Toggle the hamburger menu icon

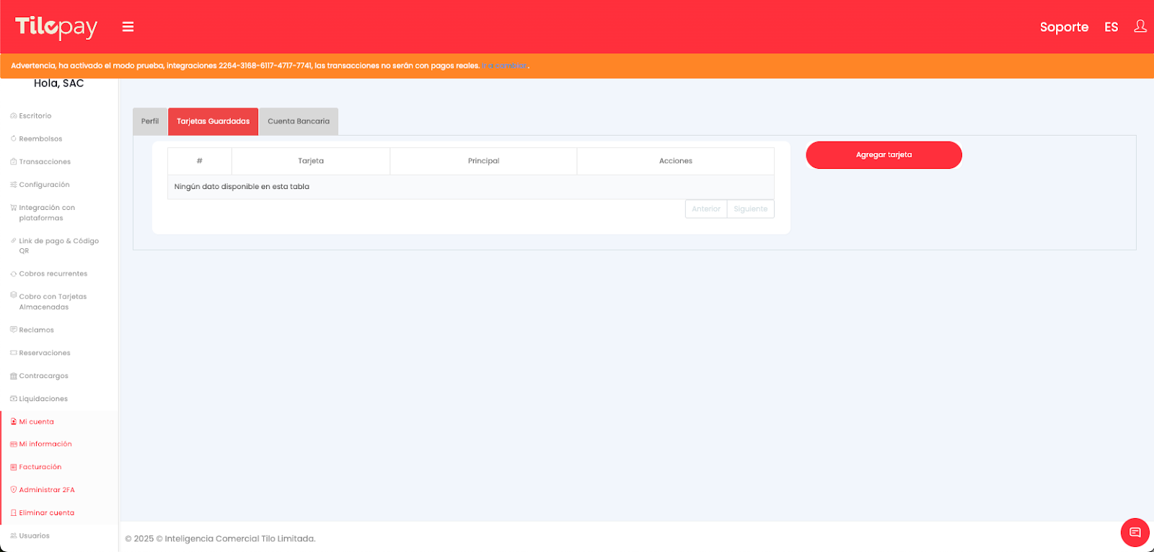click(x=128, y=27)
